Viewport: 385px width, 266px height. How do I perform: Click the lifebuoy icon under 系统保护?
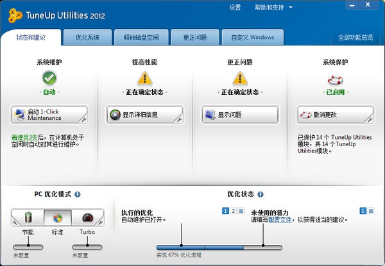(335, 79)
